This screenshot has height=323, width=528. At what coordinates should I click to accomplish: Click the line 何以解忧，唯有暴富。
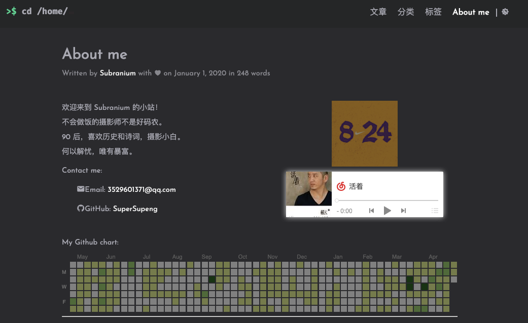99,151
